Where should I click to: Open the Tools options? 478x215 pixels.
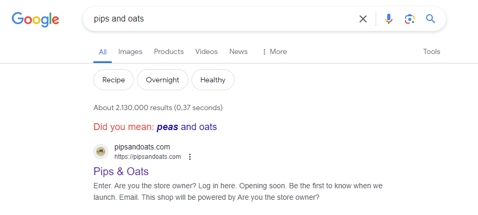tap(431, 51)
